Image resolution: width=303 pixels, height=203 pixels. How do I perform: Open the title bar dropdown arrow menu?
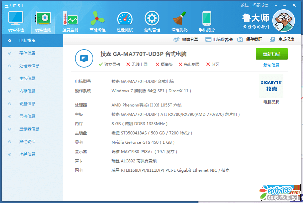[276, 5]
